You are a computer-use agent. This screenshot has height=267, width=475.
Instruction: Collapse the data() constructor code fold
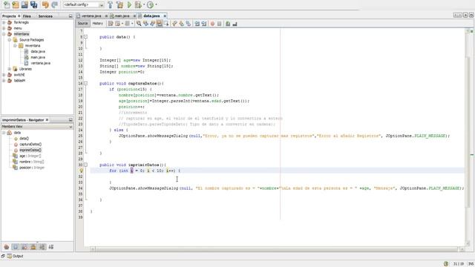[86, 37]
